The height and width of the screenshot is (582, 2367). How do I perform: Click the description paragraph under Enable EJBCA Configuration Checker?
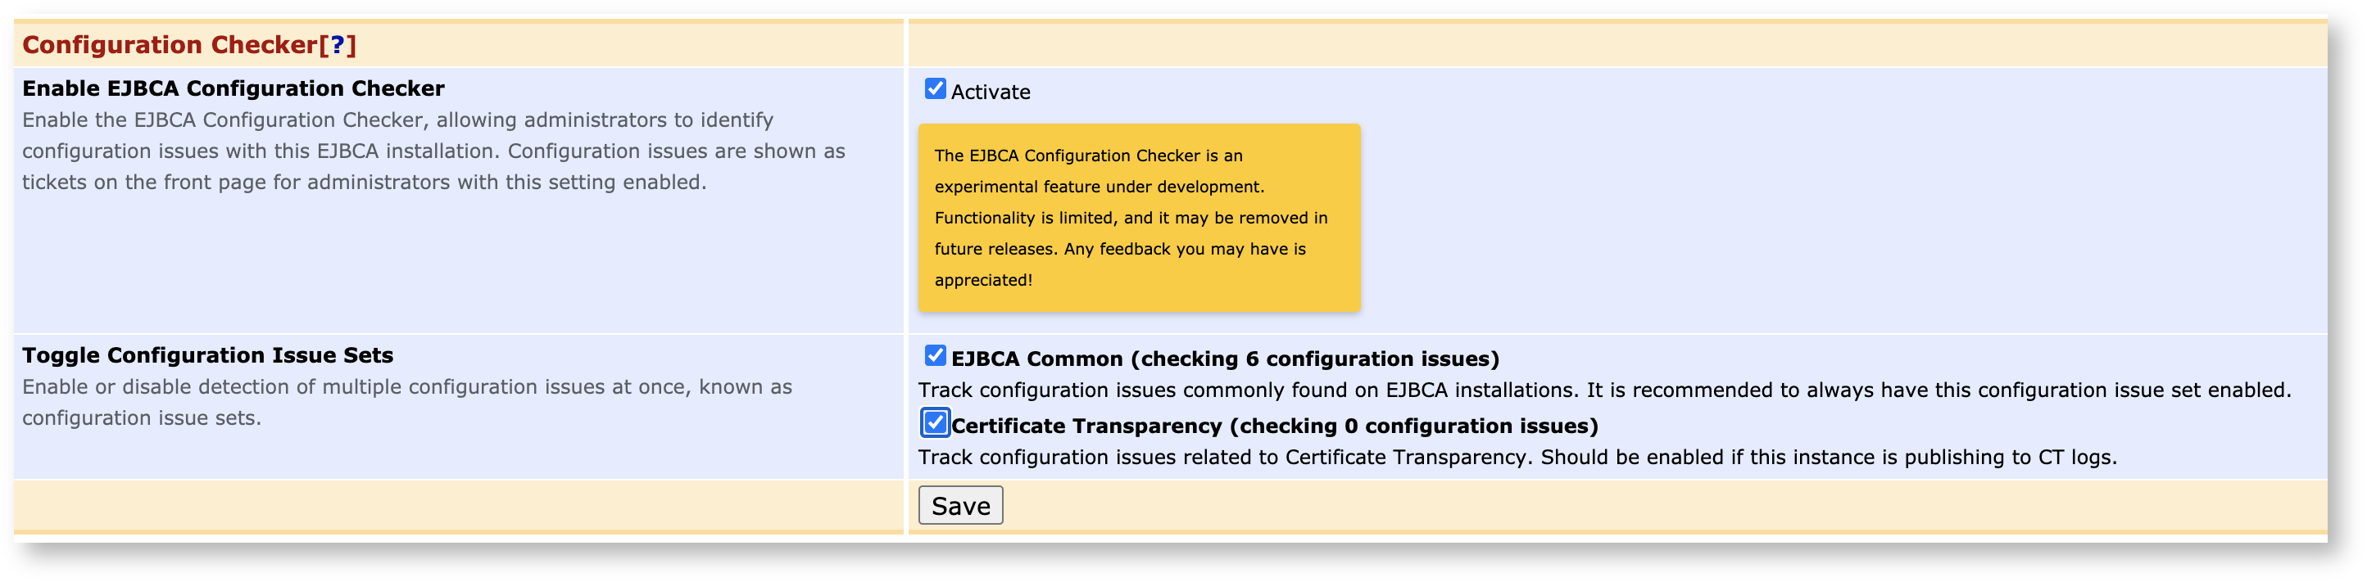432,151
